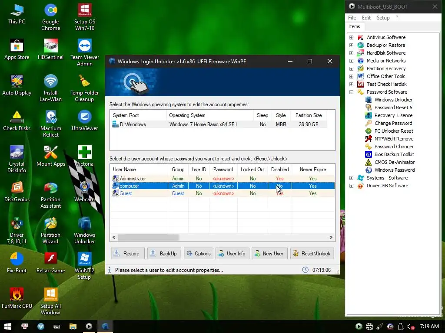Click the muted volume tray icon
Image resolution: width=445 pixels, height=333 pixels.
(x=411, y=326)
